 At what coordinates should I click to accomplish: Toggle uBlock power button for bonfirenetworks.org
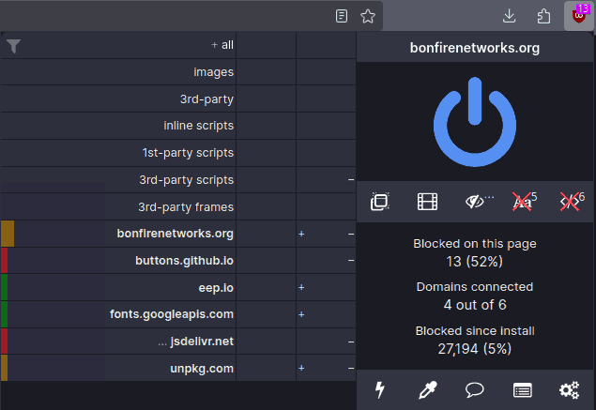click(x=475, y=122)
